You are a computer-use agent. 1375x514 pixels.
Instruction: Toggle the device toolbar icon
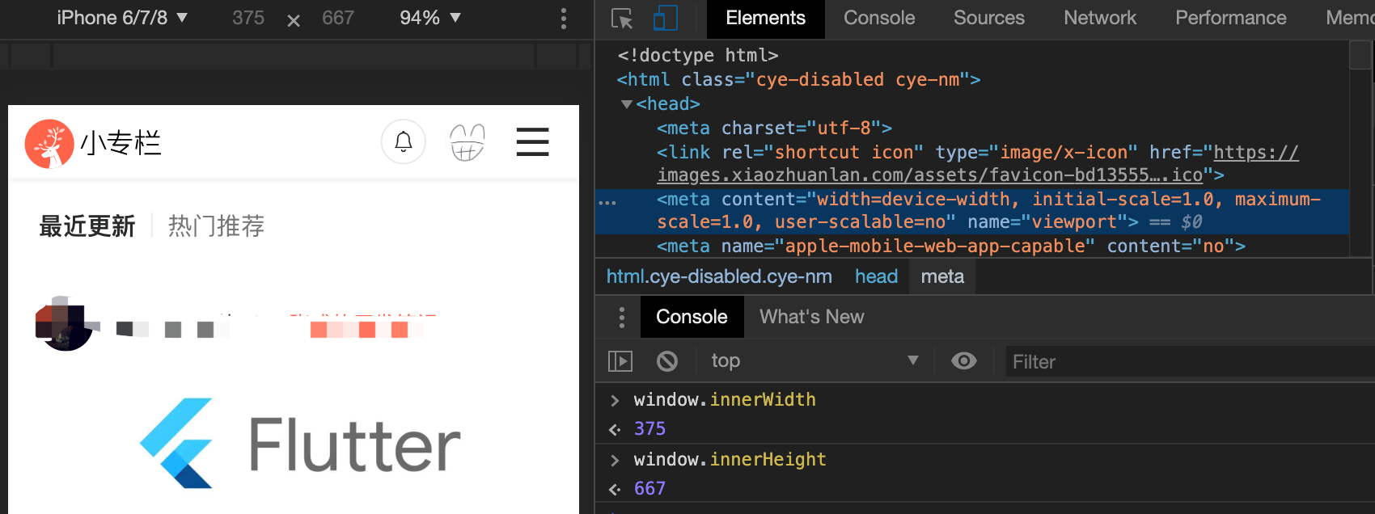point(665,19)
